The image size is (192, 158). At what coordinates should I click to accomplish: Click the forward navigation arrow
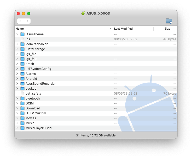(27, 21)
